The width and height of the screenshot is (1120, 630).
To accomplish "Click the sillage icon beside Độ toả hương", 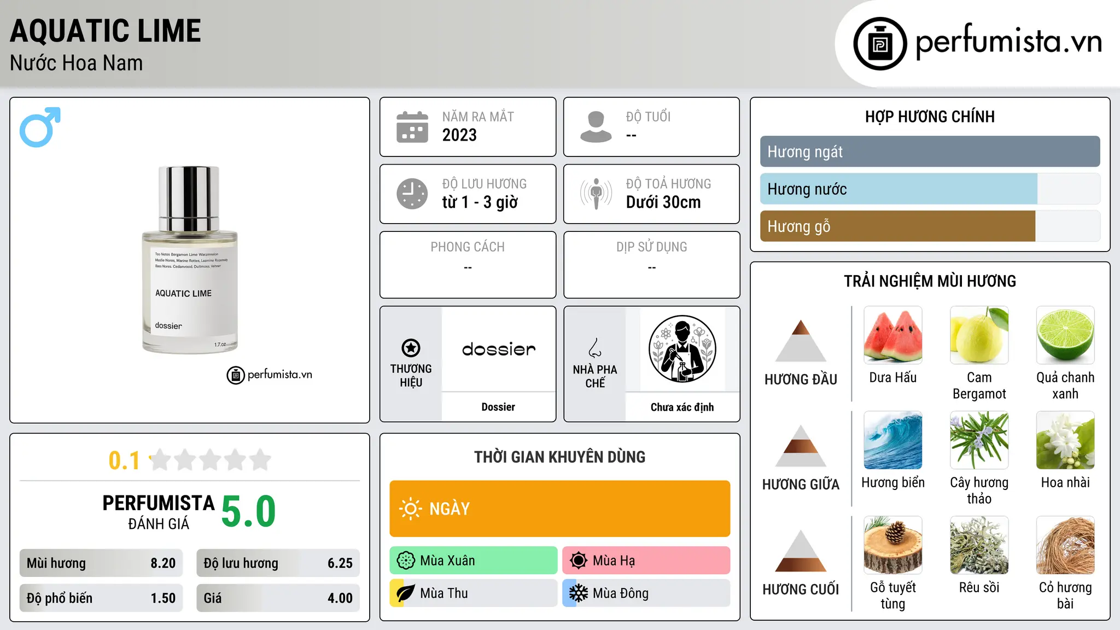I will click(596, 194).
